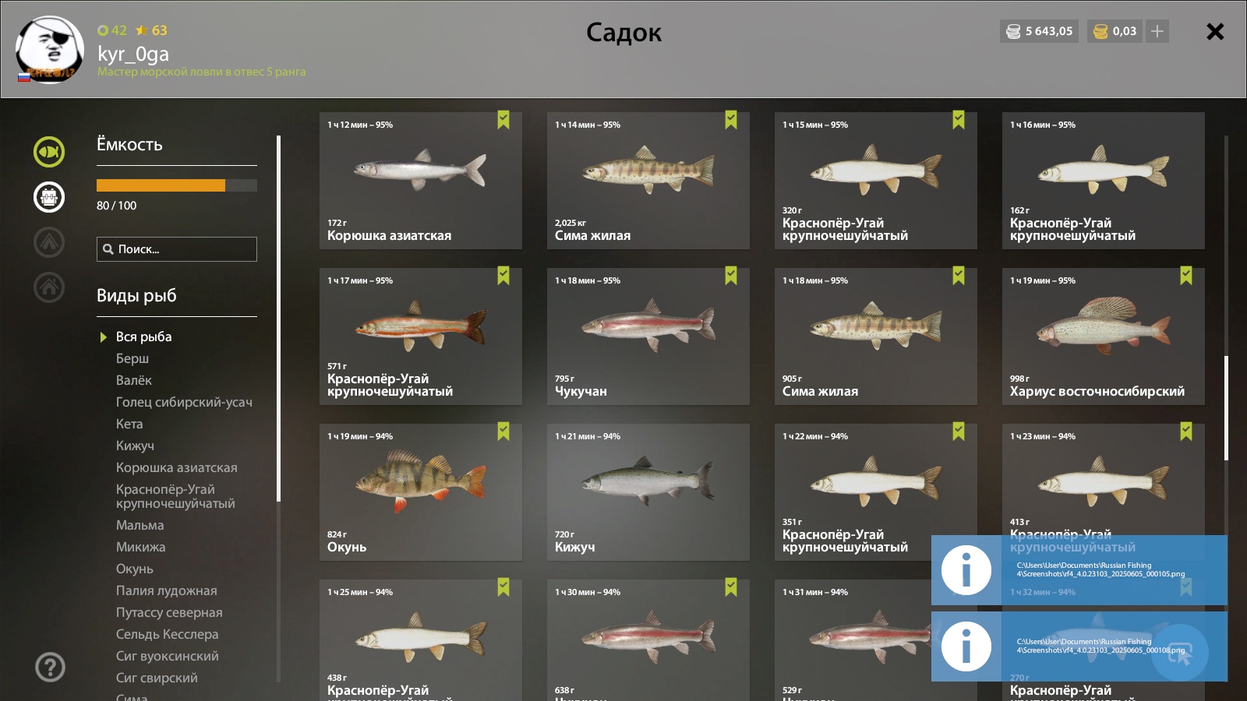Toggle the green mark on Окунь card
This screenshot has height=701, width=1247.
coord(503,432)
